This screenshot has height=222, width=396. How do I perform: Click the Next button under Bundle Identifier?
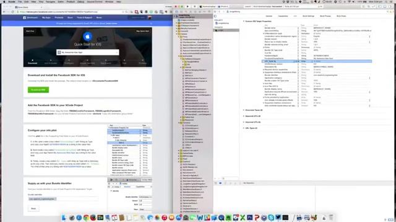coord(33,208)
